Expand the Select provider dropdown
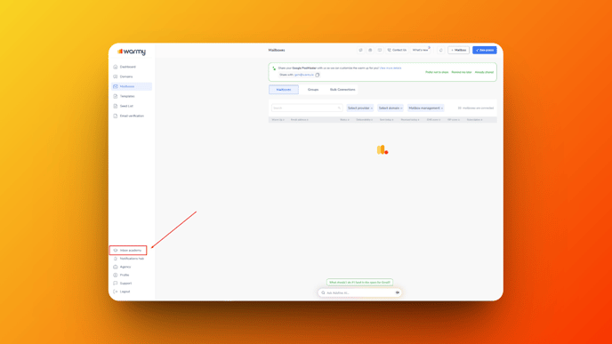Screen dimensions: 612x344 click(x=360, y=108)
